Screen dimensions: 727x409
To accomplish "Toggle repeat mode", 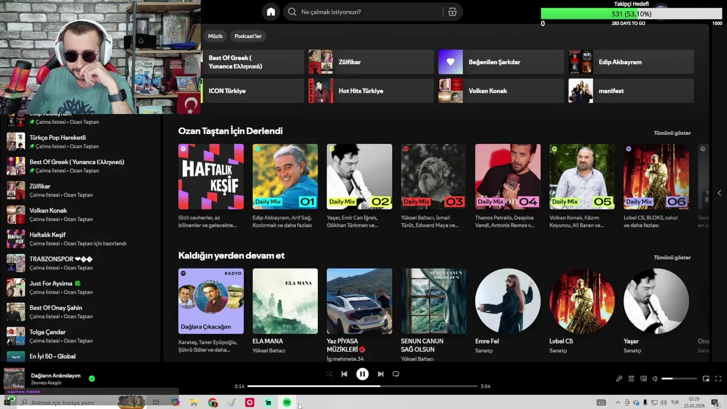I will coord(396,374).
